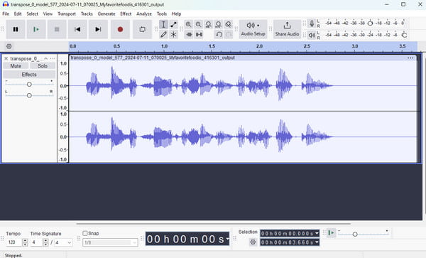Toggle the Loop button

tap(143, 29)
